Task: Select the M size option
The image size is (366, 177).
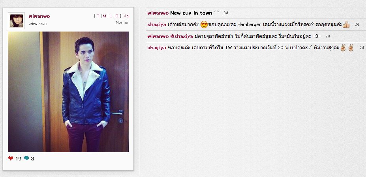Action: (104, 16)
